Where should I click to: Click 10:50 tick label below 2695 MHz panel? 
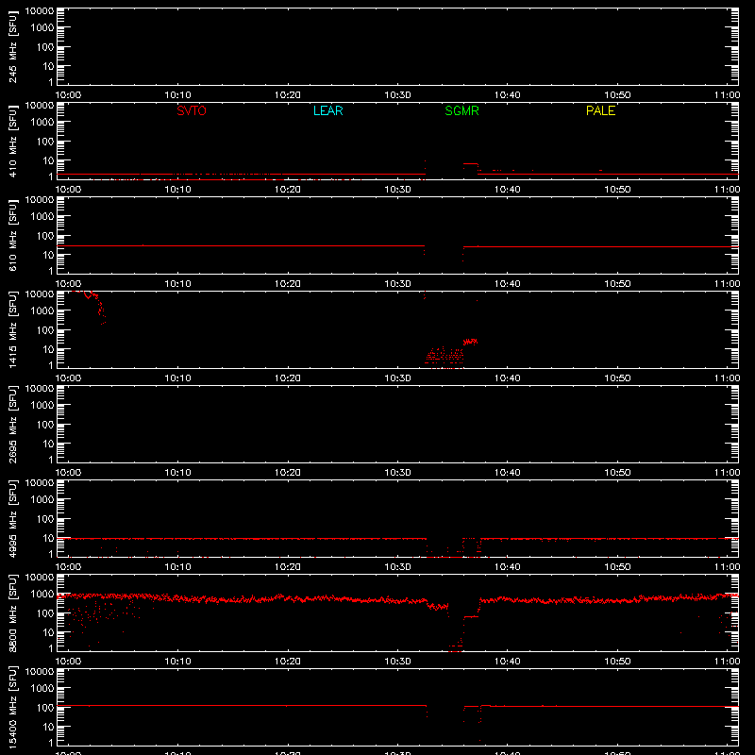[x=617, y=473]
